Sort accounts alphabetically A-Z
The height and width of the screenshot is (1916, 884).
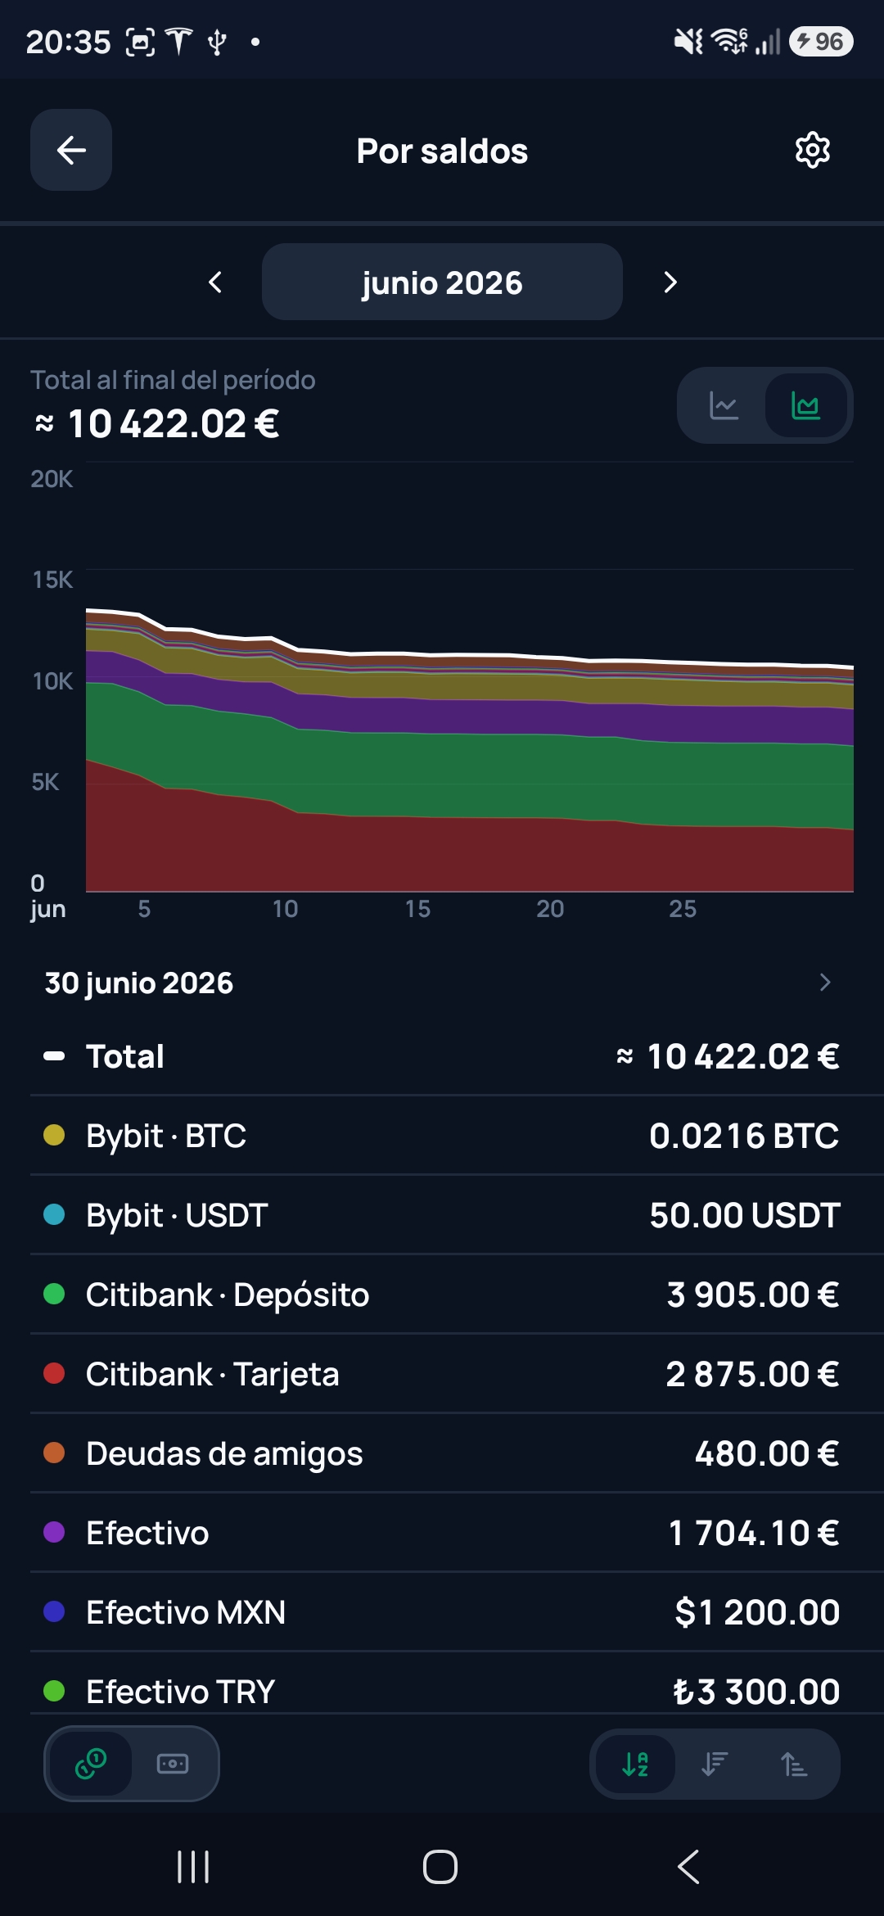click(635, 1764)
